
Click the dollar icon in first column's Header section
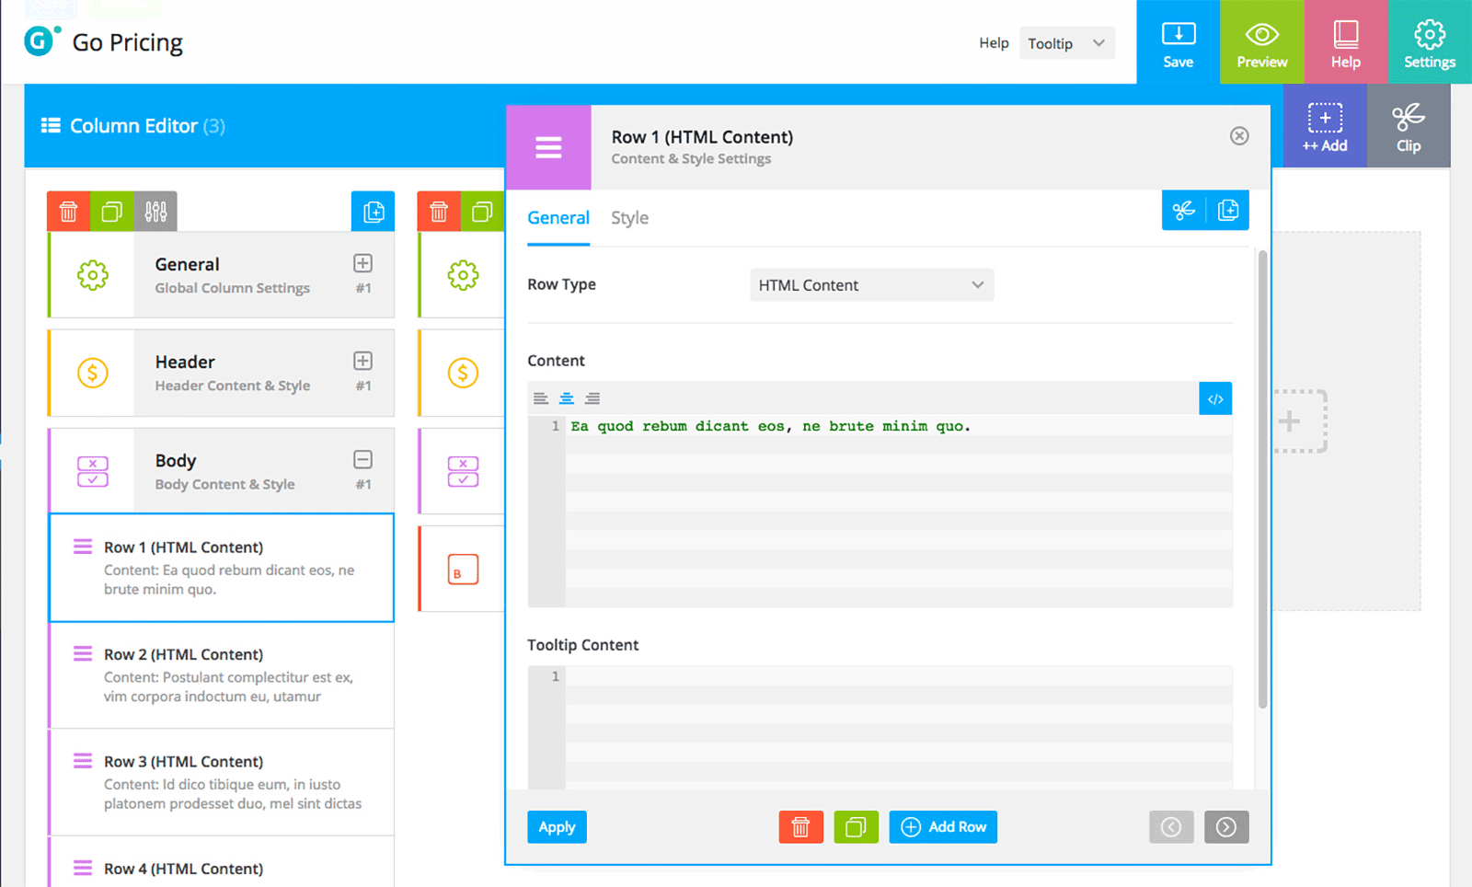[x=92, y=373]
